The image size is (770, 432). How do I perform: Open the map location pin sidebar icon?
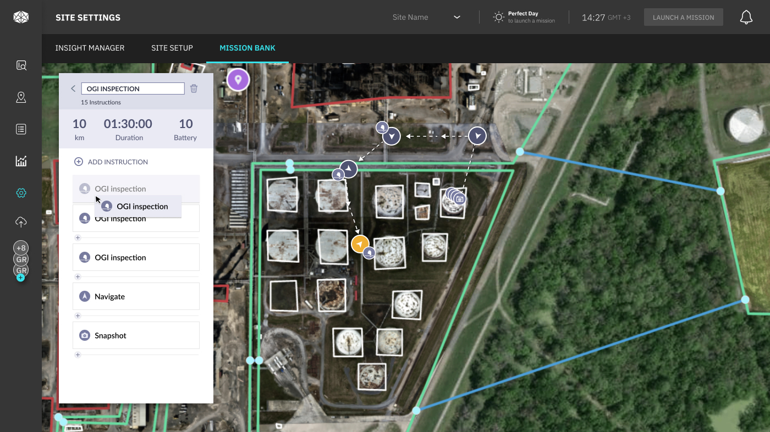click(21, 98)
